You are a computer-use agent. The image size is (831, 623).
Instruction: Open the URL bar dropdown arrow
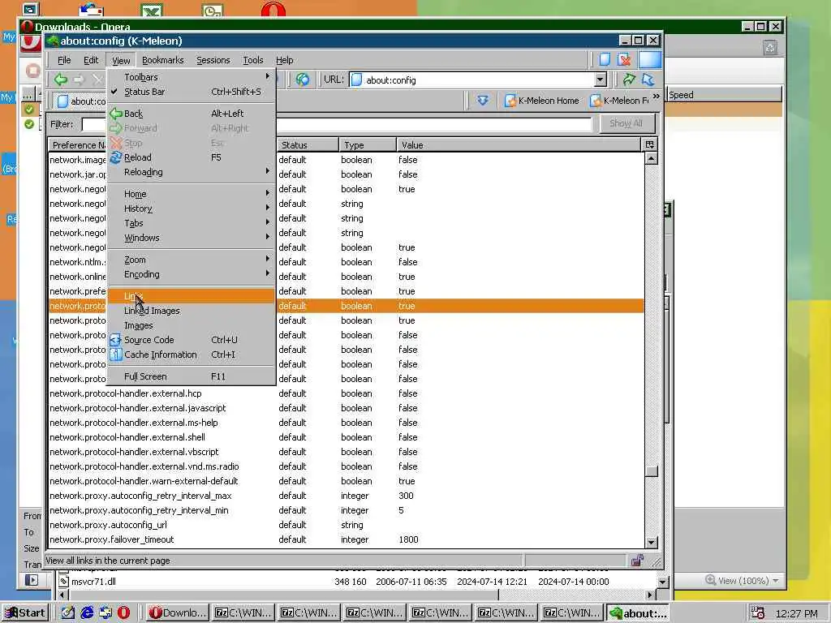tap(600, 80)
